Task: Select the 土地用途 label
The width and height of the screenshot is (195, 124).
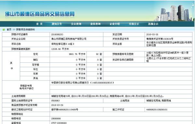Action: [125, 101]
